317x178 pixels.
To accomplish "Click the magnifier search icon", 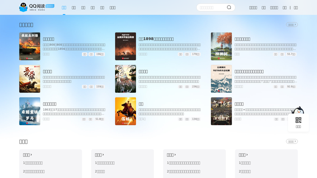I will coord(229,7).
